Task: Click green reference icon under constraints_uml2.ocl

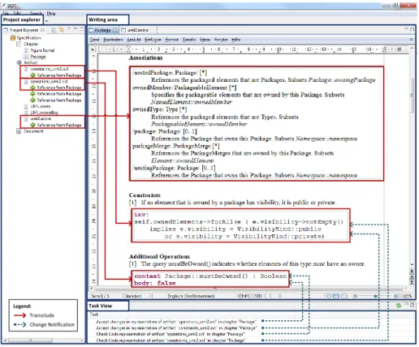Action: point(32,75)
